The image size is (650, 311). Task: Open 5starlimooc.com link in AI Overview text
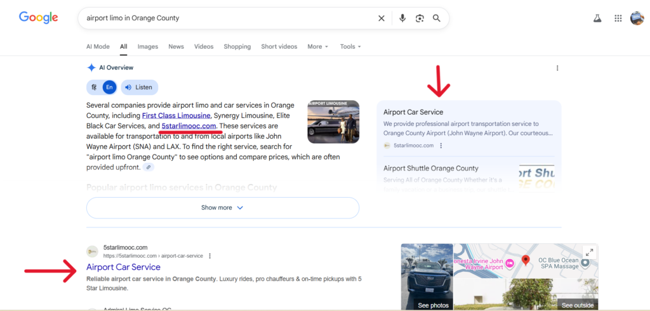pos(189,125)
